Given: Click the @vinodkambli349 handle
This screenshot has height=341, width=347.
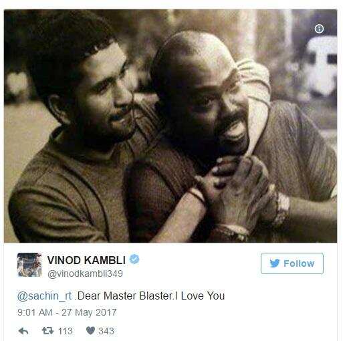Looking at the screenshot, I should pyautogui.click(x=85, y=273).
